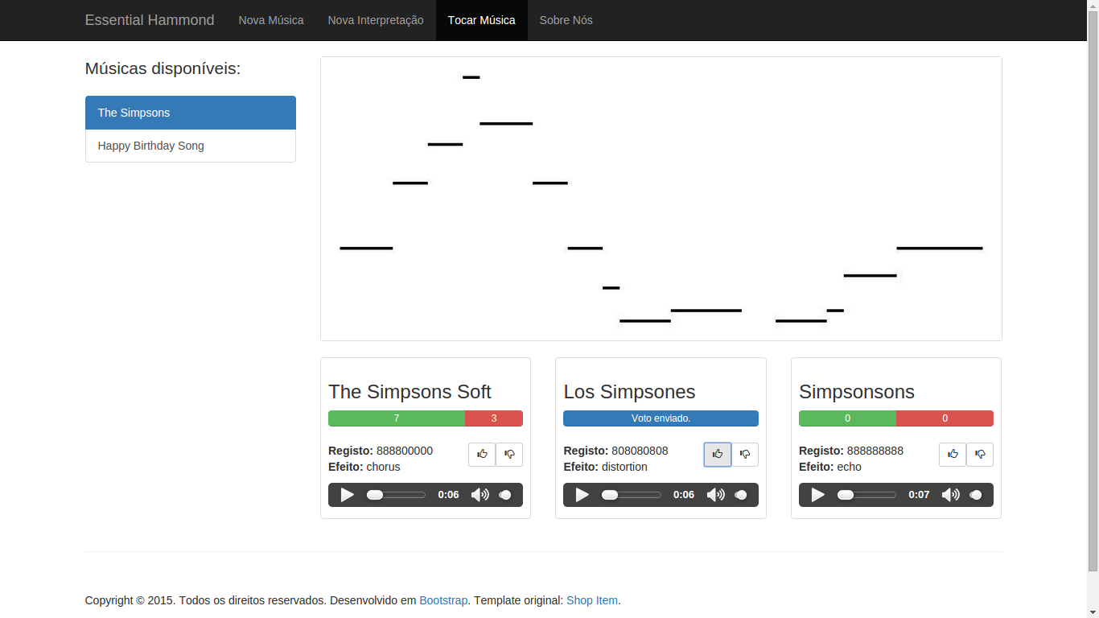Click Efeito distortion text
Screen dimensions: 1099x618
pyautogui.click(x=605, y=467)
